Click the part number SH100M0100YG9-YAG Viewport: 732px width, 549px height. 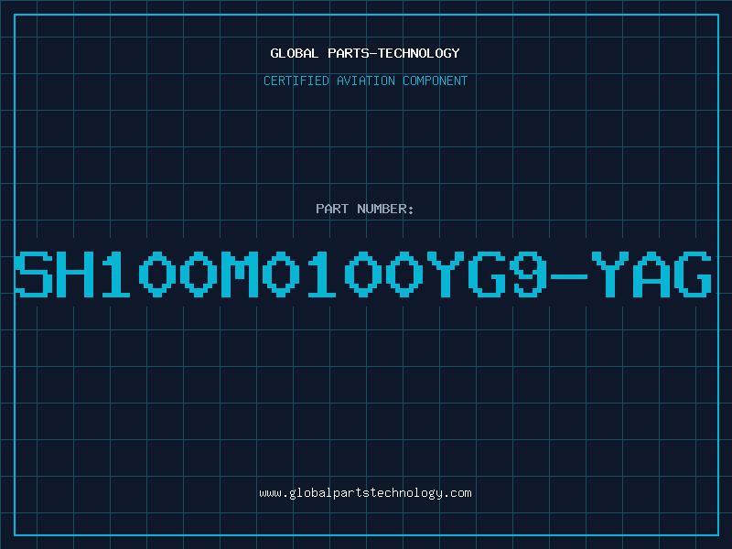(x=363, y=274)
